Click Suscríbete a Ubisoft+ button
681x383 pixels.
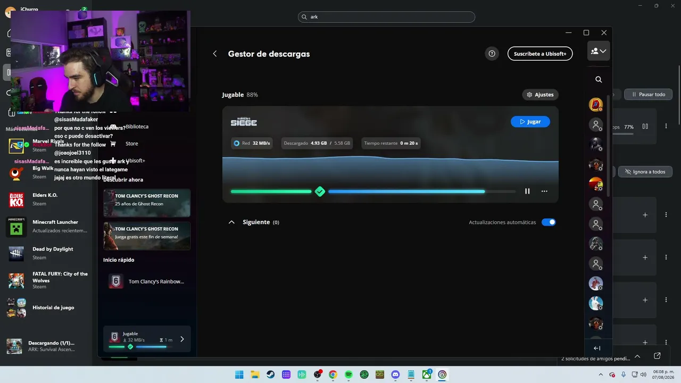(x=540, y=54)
